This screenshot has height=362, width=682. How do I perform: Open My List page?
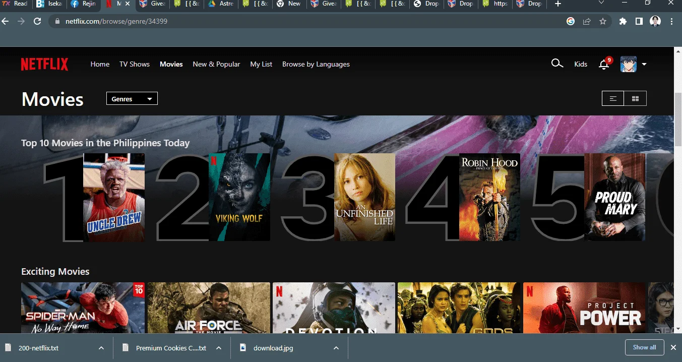(261, 64)
